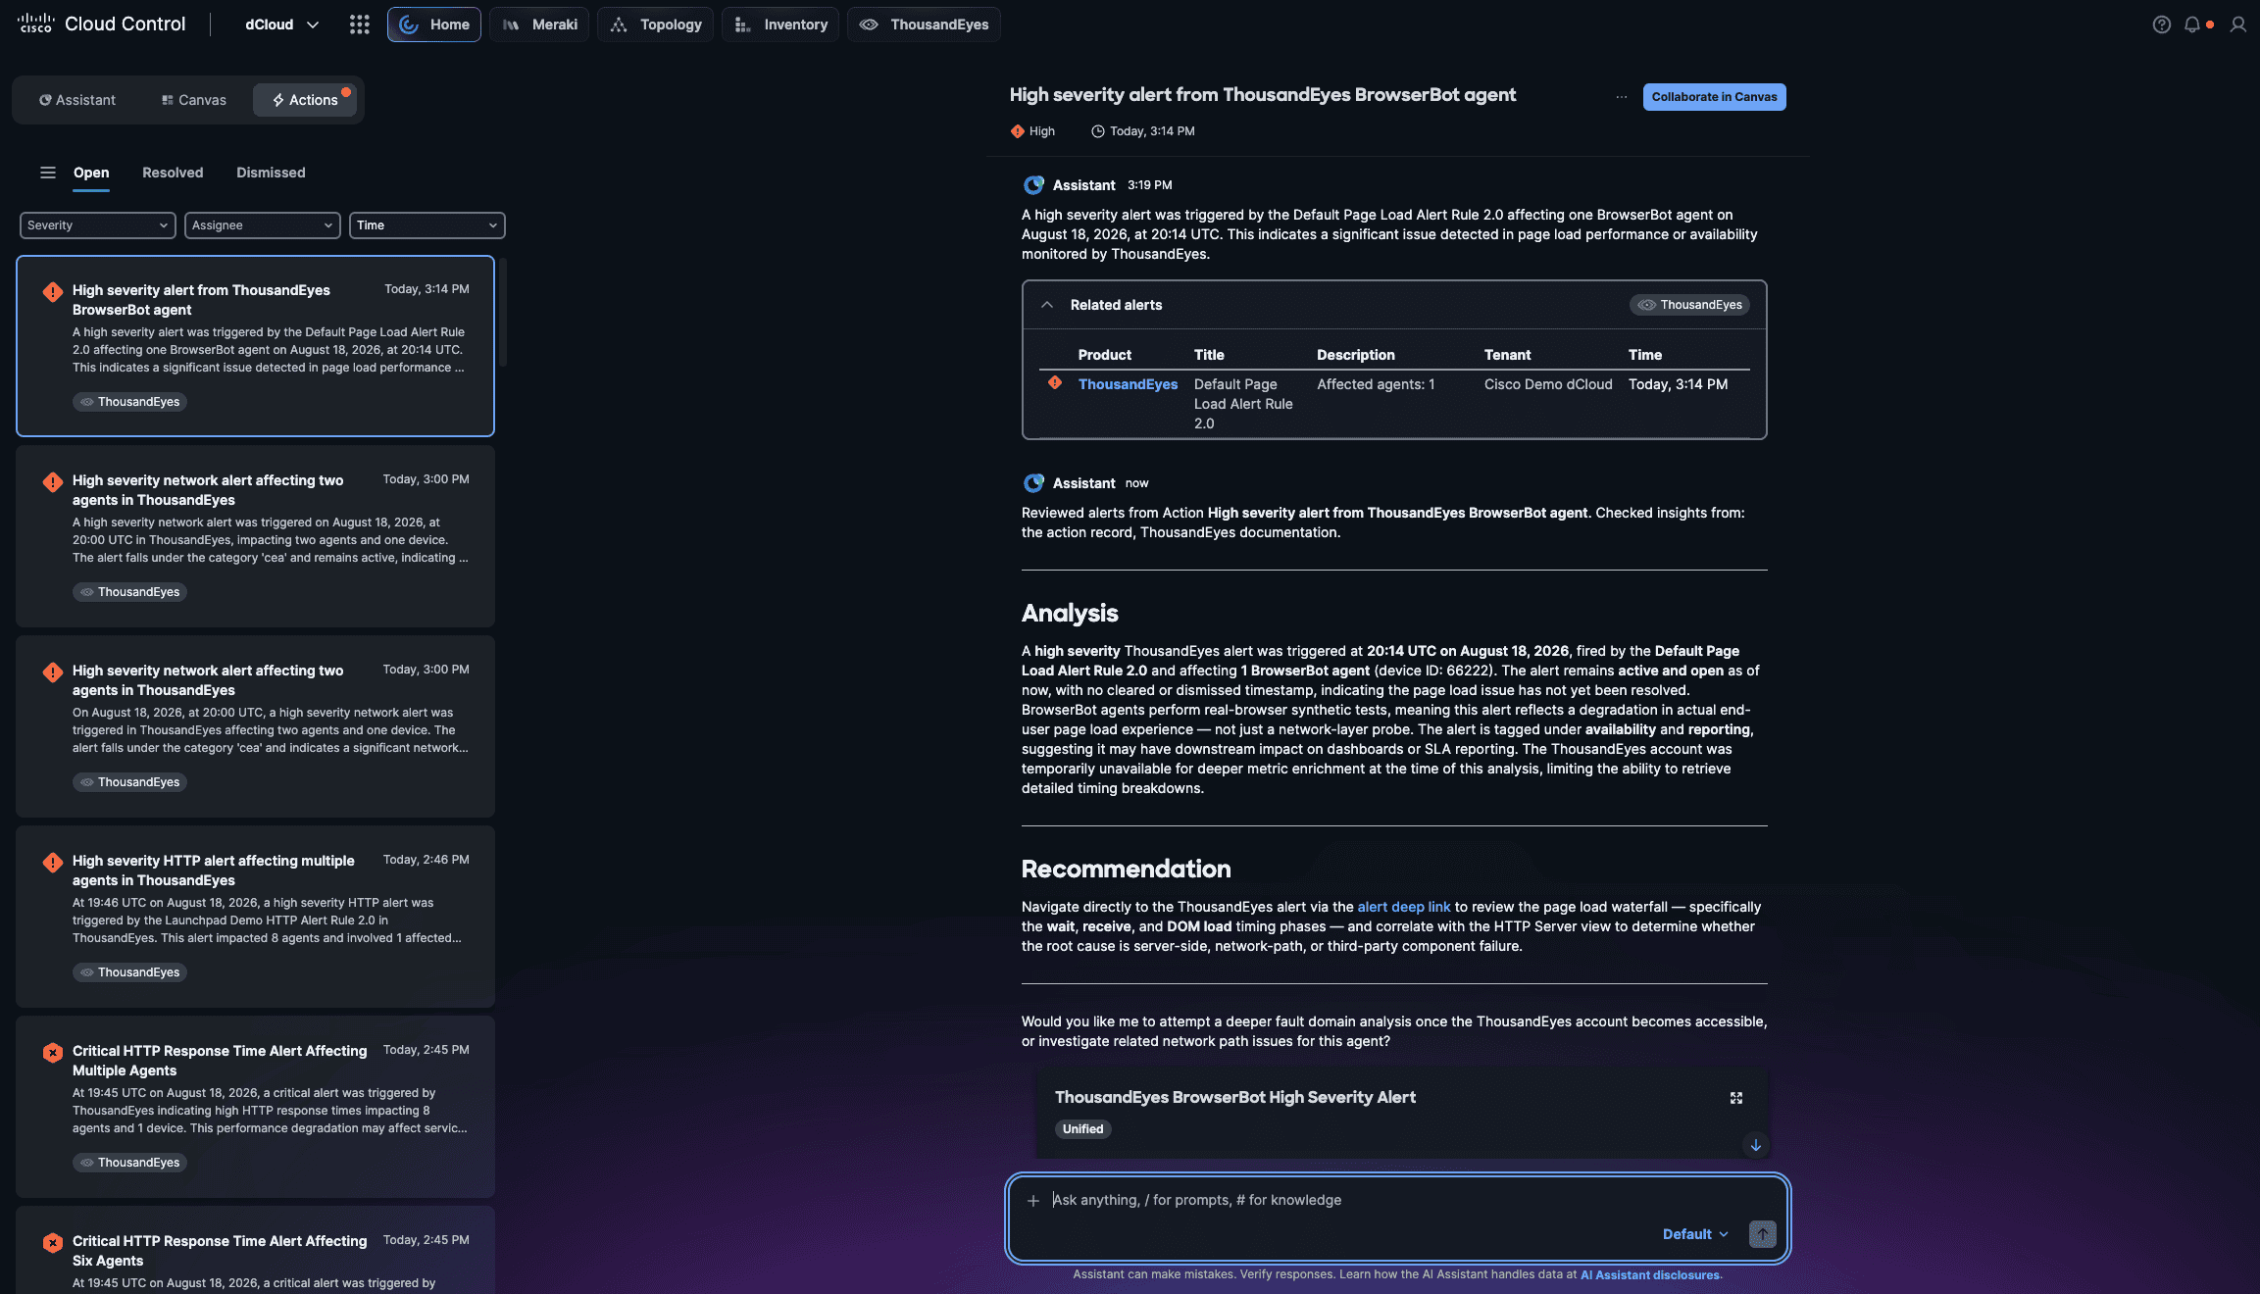
Task: Open the AI Assistant disclosures link
Action: (1649, 1275)
